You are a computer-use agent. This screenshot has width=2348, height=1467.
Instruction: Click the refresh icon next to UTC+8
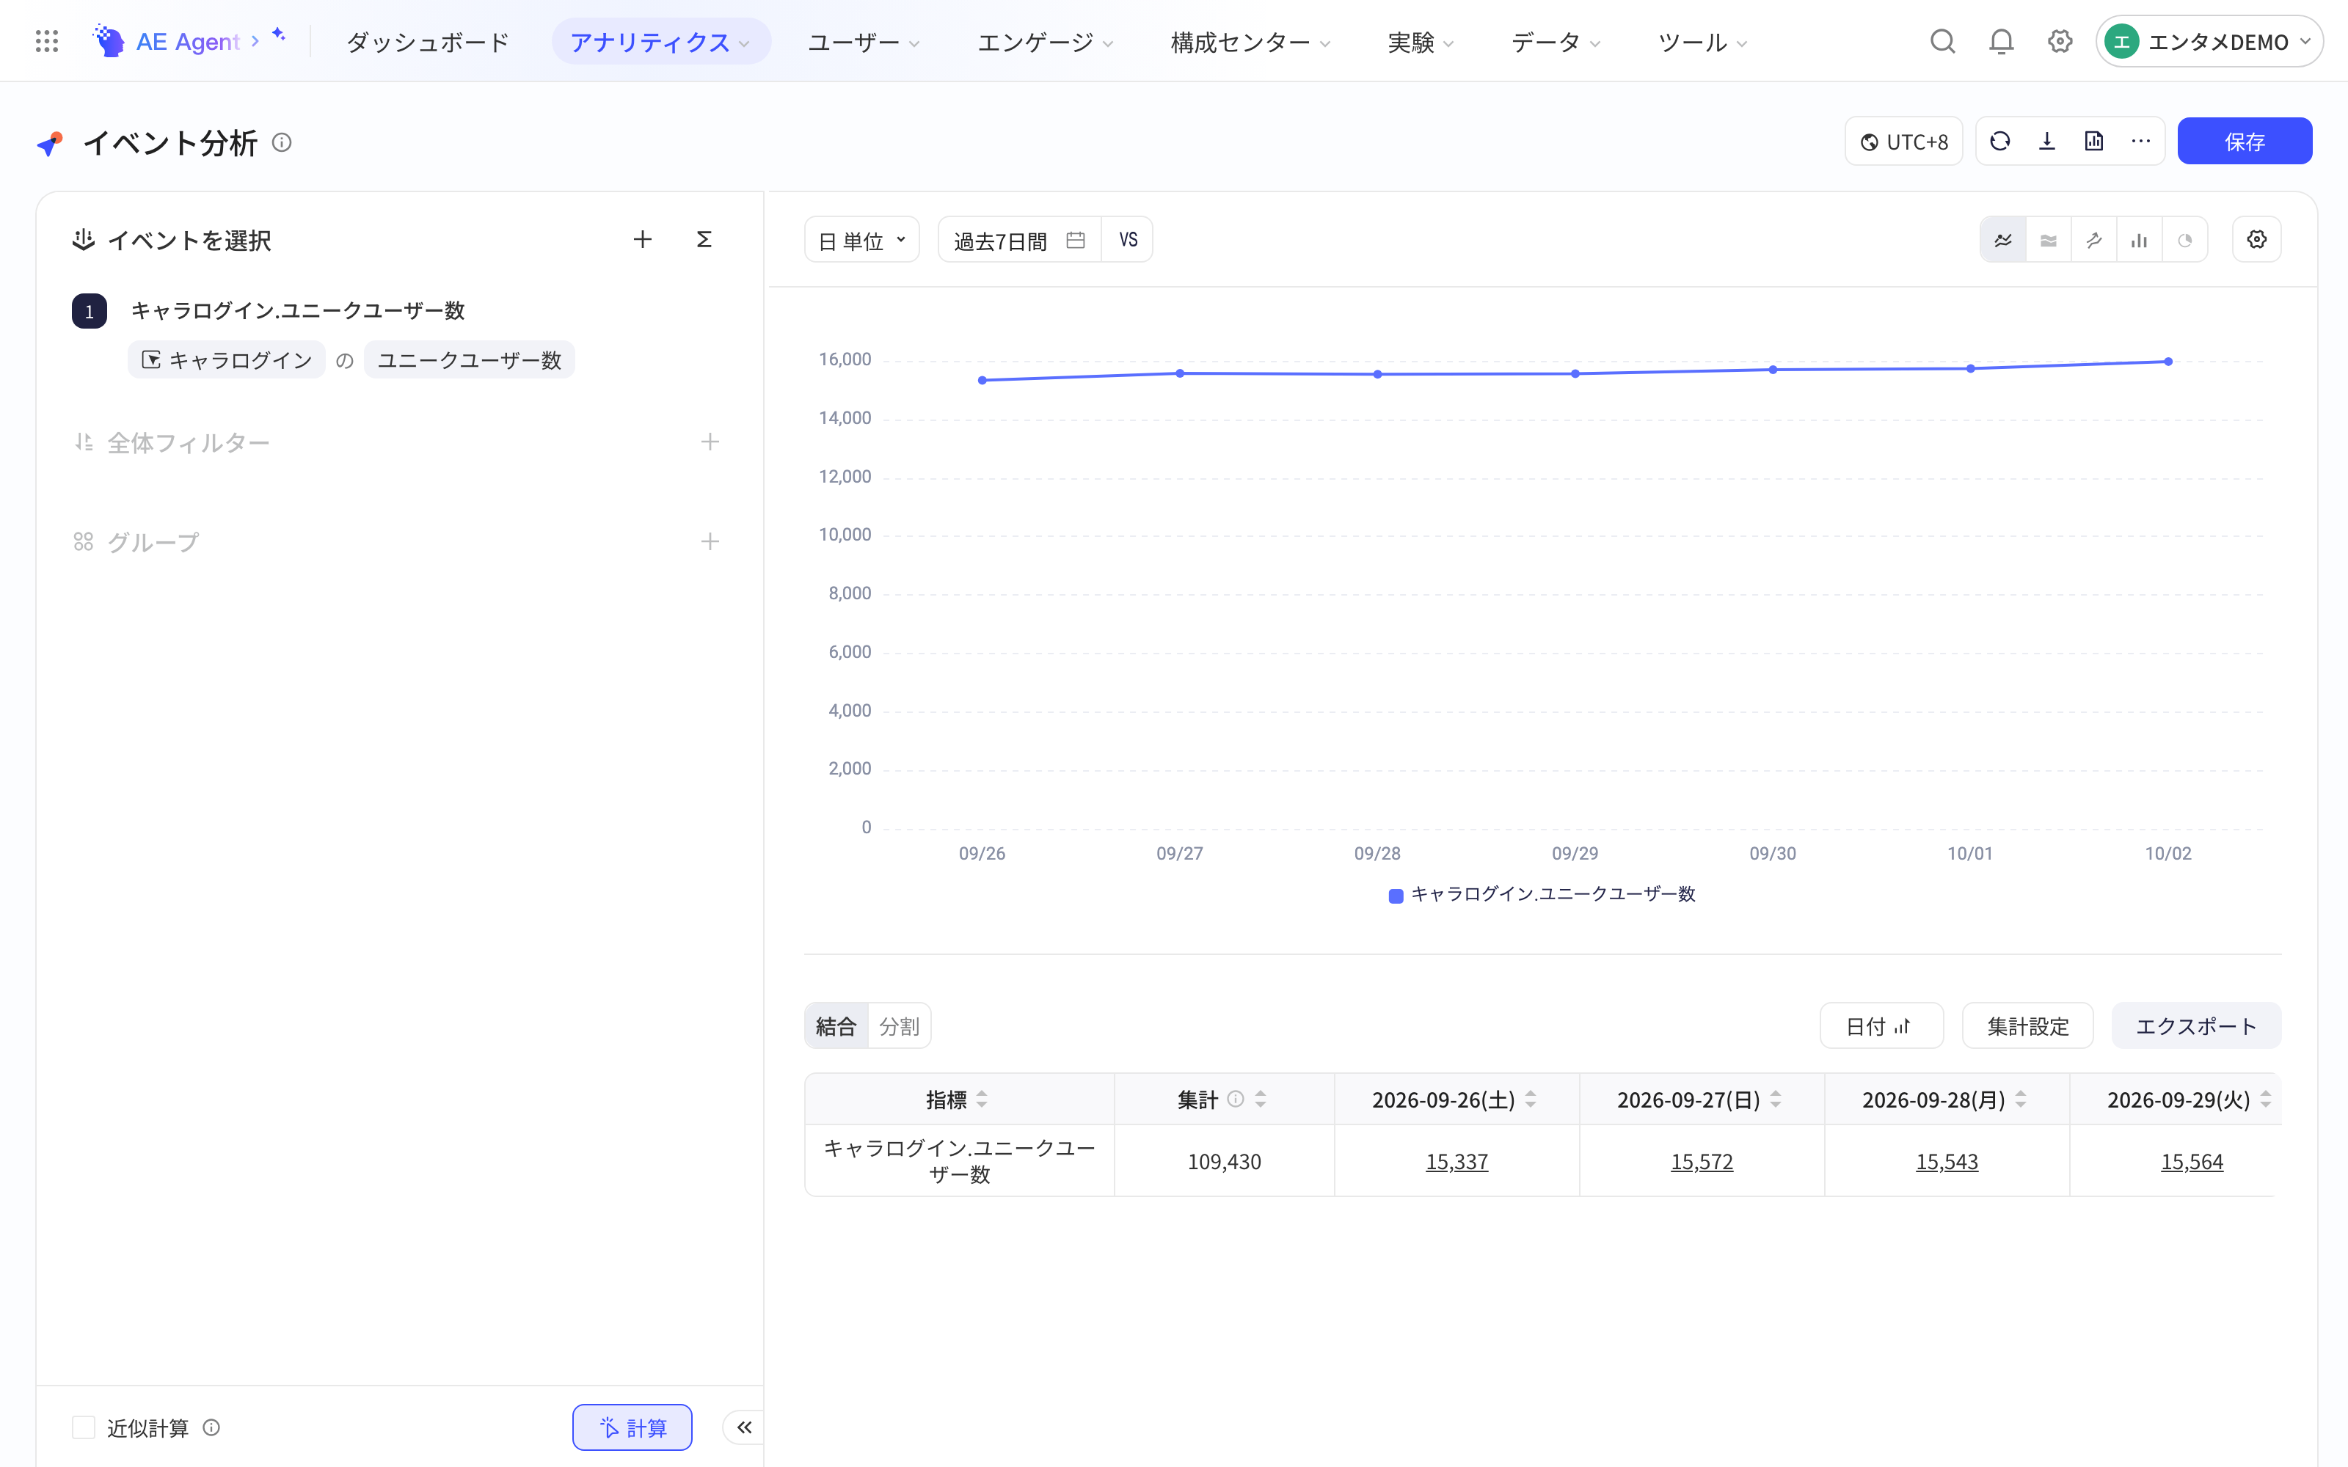click(1999, 142)
